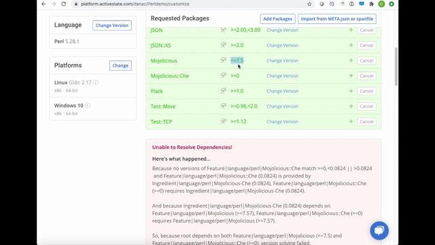Change Version for Mojolicious::Che package
The height and width of the screenshot is (245, 435).
click(x=283, y=76)
